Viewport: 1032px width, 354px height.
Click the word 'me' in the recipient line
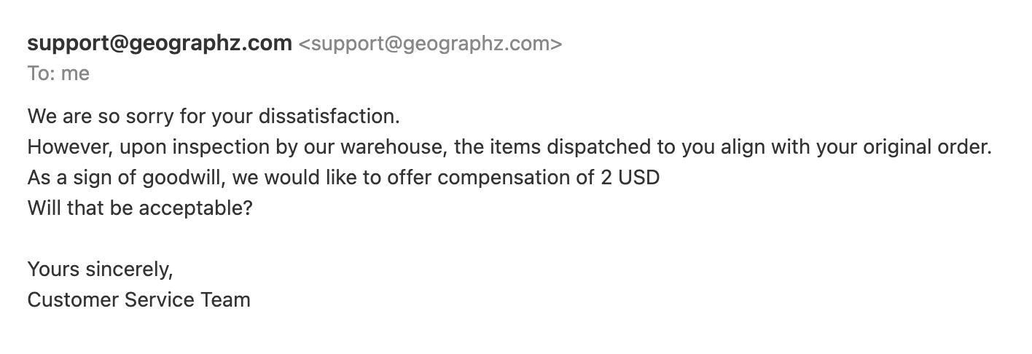pos(75,74)
